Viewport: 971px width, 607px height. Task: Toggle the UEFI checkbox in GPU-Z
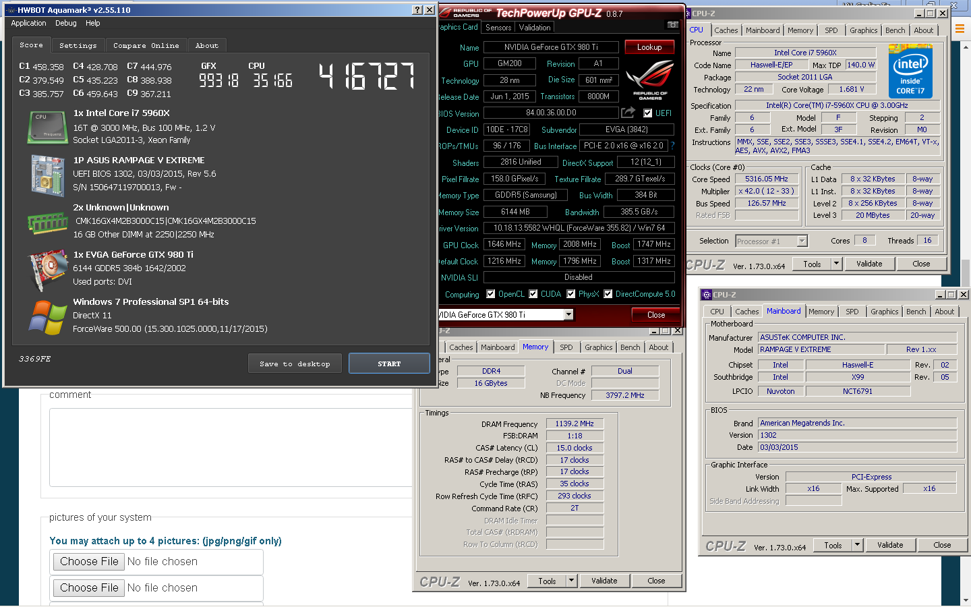tap(648, 113)
